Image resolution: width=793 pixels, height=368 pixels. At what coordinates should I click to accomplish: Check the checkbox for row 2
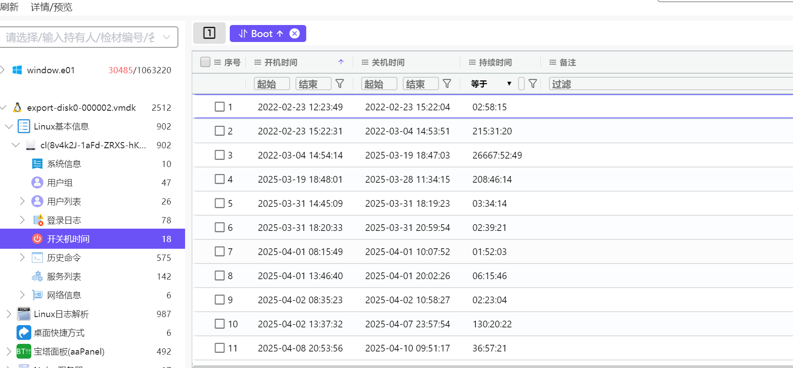[219, 131]
